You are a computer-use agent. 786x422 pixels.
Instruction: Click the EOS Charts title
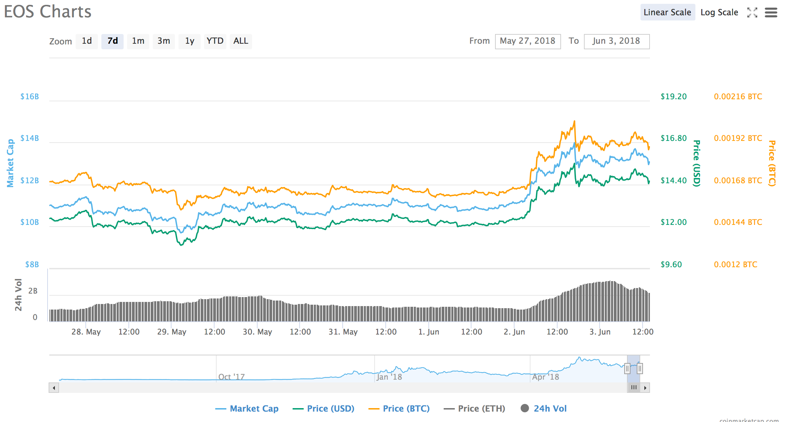[48, 11]
